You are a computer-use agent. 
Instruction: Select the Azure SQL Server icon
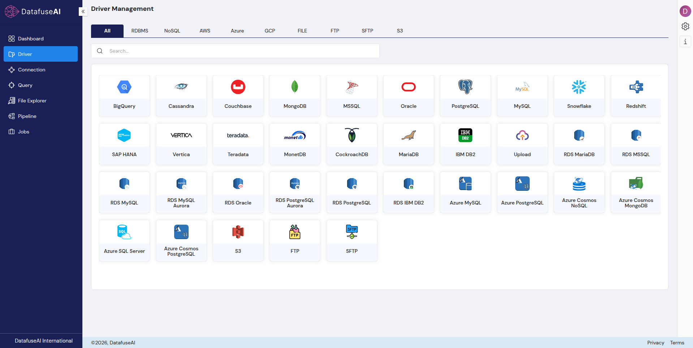click(x=124, y=232)
